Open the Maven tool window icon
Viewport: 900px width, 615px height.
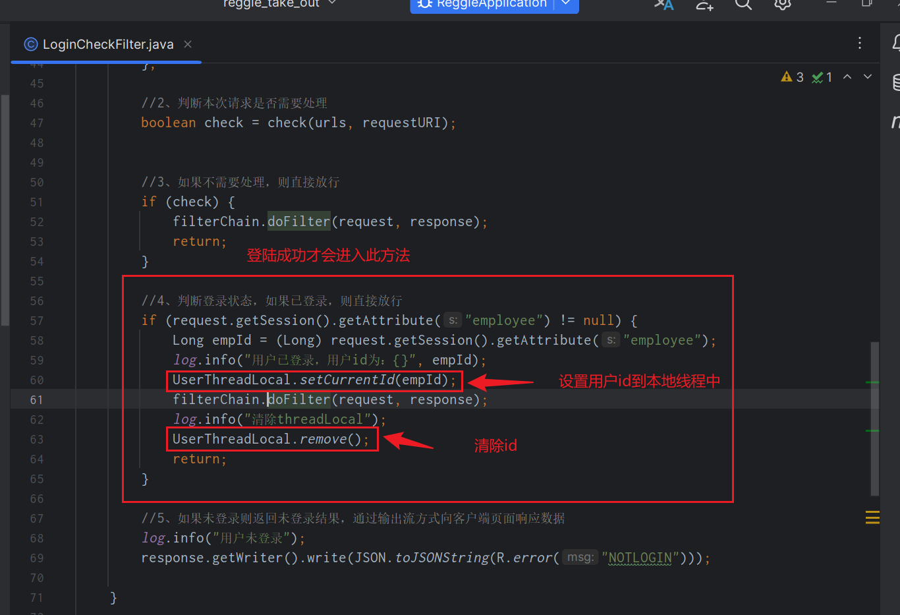coord(895,121)
